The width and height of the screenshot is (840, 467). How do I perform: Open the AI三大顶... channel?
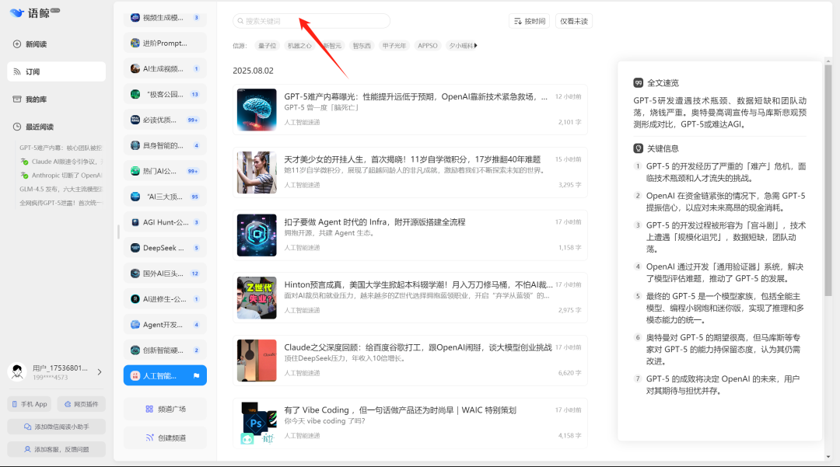tap(165, 197)
